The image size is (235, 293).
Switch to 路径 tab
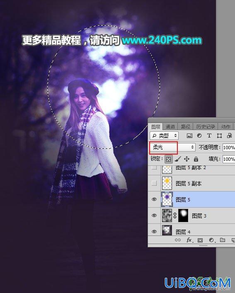[185, 127]
